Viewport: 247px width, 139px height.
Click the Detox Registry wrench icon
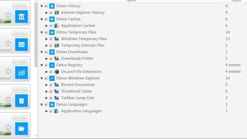point(52,65)
